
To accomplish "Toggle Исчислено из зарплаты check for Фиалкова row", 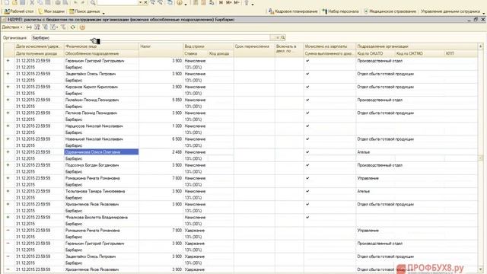I will point(307,218).
